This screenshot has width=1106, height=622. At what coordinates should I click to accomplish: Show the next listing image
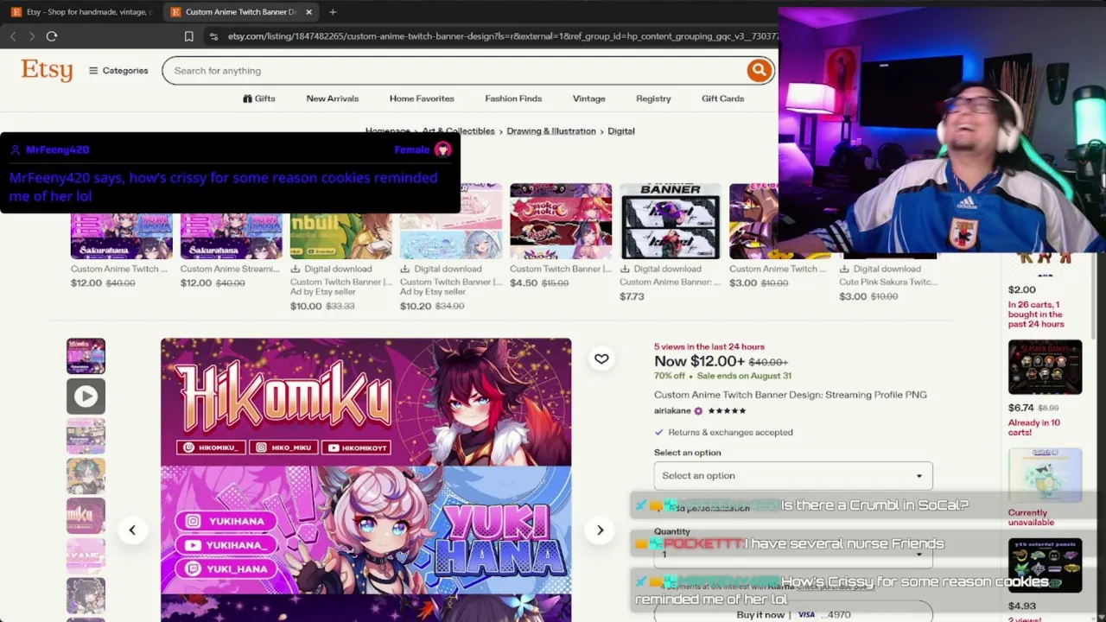(x=600, y=530)
